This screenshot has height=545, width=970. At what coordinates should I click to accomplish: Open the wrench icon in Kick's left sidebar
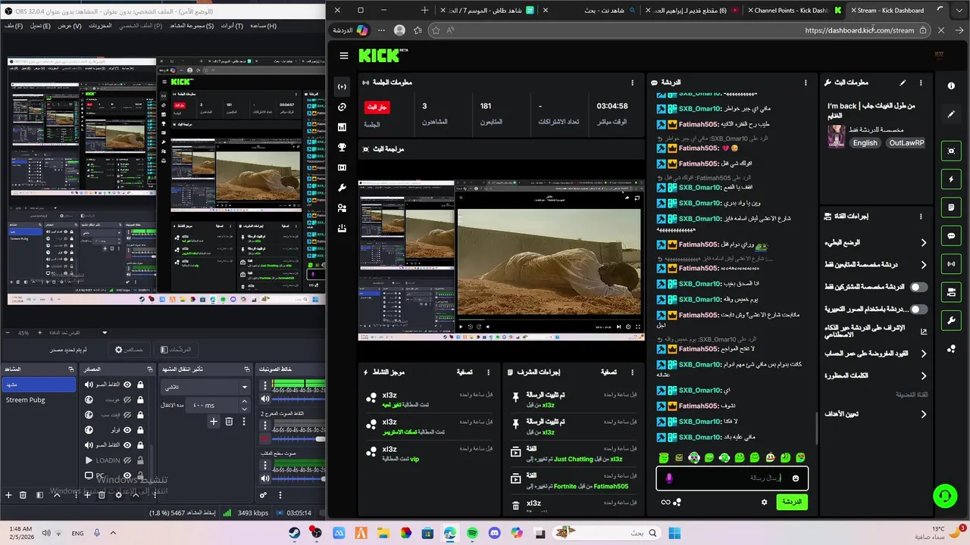tap(342, 188)
